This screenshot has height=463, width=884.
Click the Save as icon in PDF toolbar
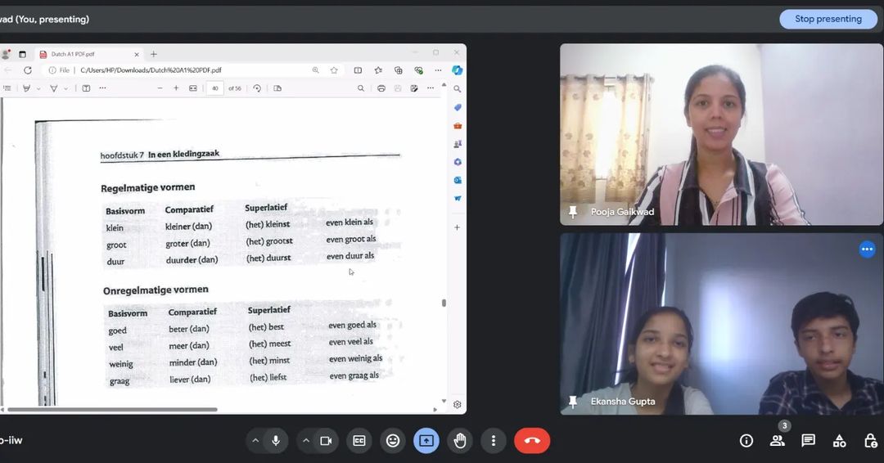coord(414,88)
